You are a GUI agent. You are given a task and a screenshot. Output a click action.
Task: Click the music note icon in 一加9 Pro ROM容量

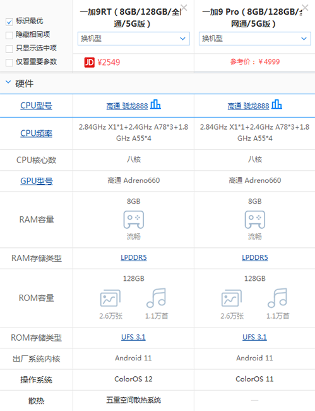(x=277, y=298)
